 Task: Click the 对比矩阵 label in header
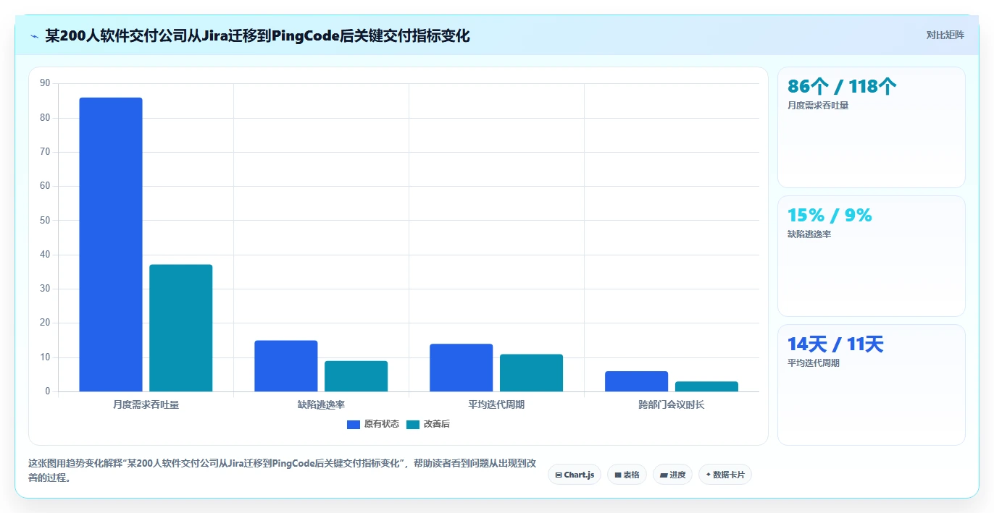[945, 35]
